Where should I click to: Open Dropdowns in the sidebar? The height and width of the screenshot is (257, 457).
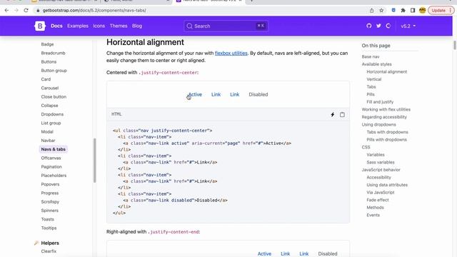52,114
